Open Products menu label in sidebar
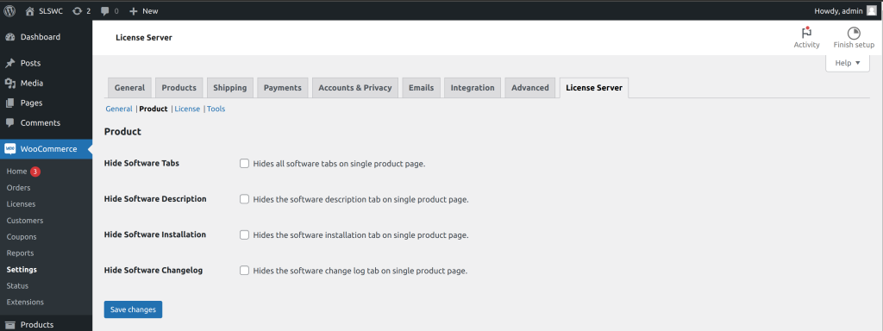 [37, 325]
